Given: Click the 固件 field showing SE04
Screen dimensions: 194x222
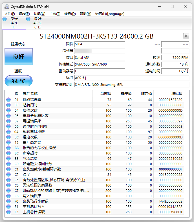Looking at the screenshot, I should [100, 44].
